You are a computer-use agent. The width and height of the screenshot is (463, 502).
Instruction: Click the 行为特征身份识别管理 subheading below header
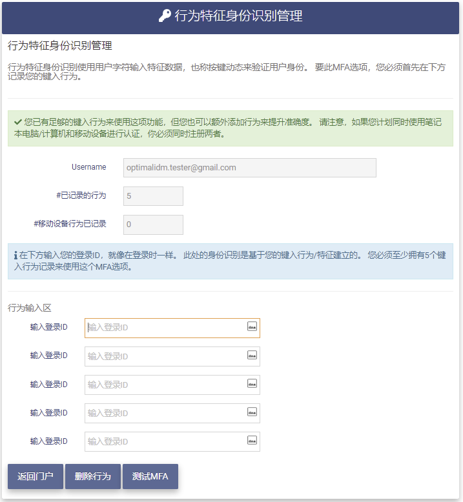[x=60, y=46]
